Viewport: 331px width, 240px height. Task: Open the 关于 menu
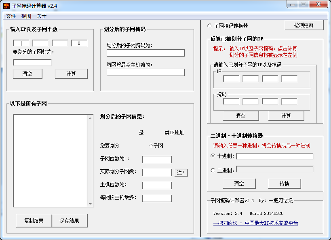[42, 16]
